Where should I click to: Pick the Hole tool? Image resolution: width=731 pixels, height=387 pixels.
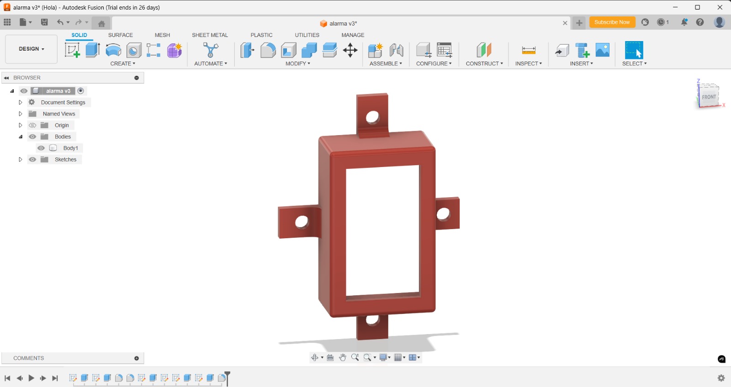[134, 50]
